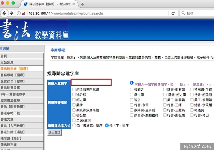Open 陳忠建字庫【搜尋】 menu item
214x150 pixels.
click(22, 69)
